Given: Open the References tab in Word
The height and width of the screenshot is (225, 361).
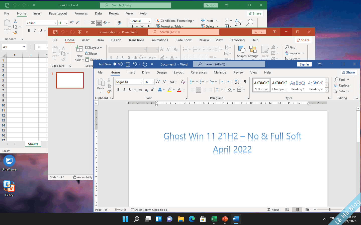Looking at the screenshot, I should [199, 72].
